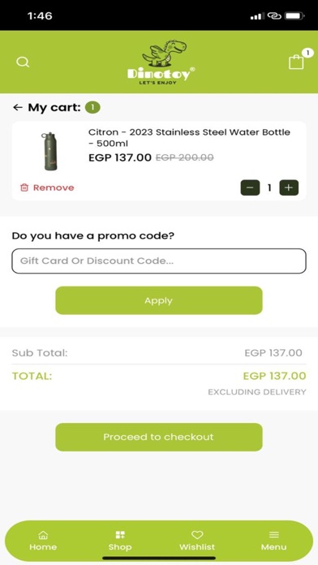Open the search magnifier icon
The height and width of the screenshot is (565, 318).
pos(23,62)
